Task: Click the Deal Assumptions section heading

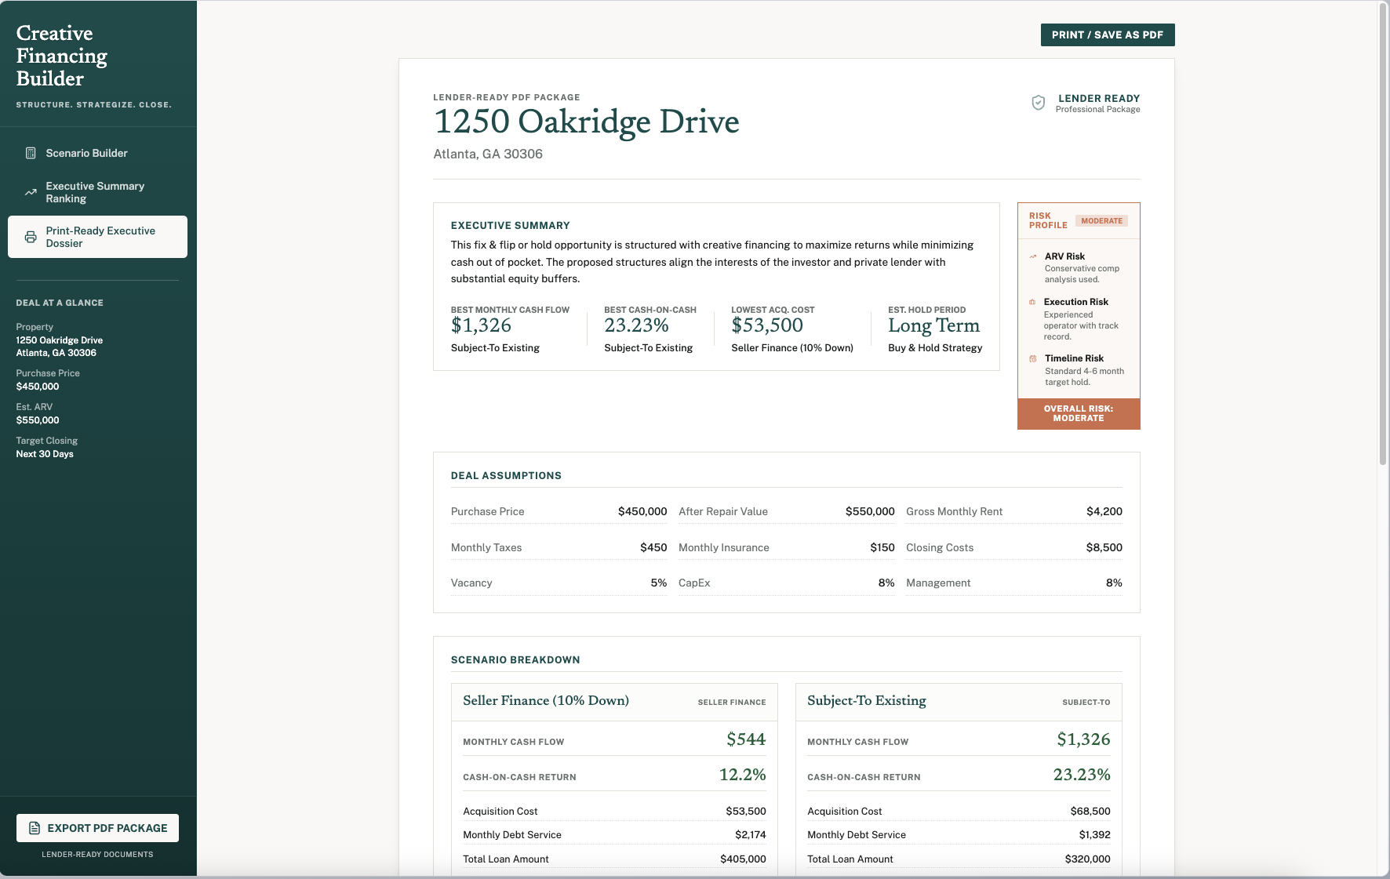Action: pyautogui.click(x=506, y=476)
